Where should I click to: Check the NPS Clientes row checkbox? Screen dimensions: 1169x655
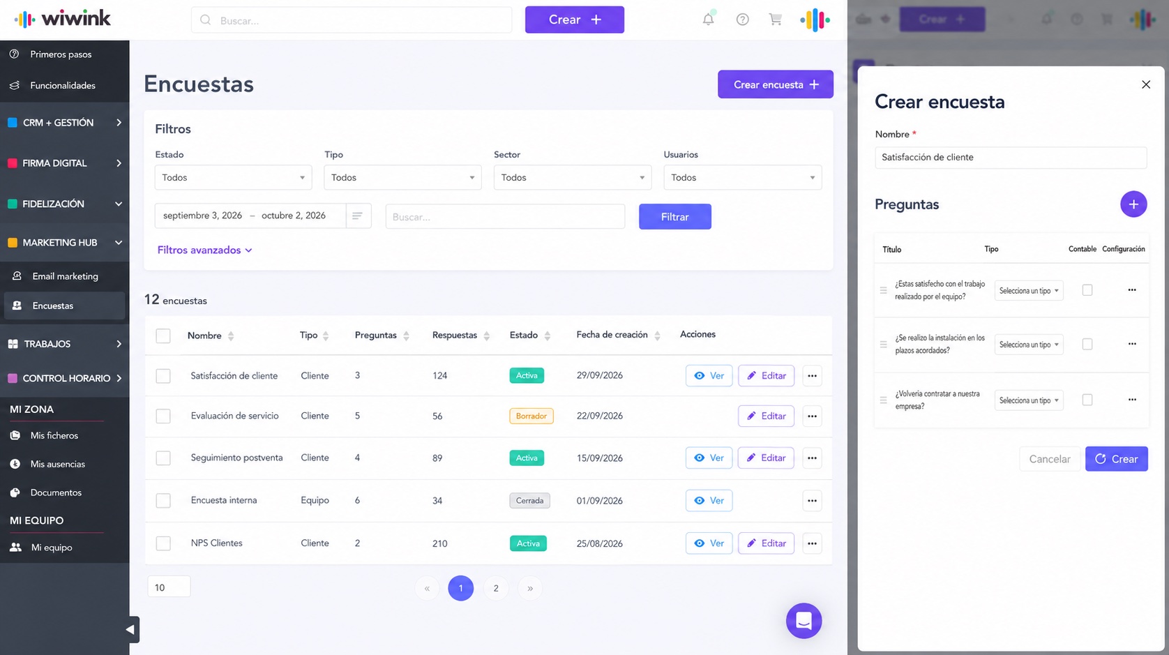point(163,543)
